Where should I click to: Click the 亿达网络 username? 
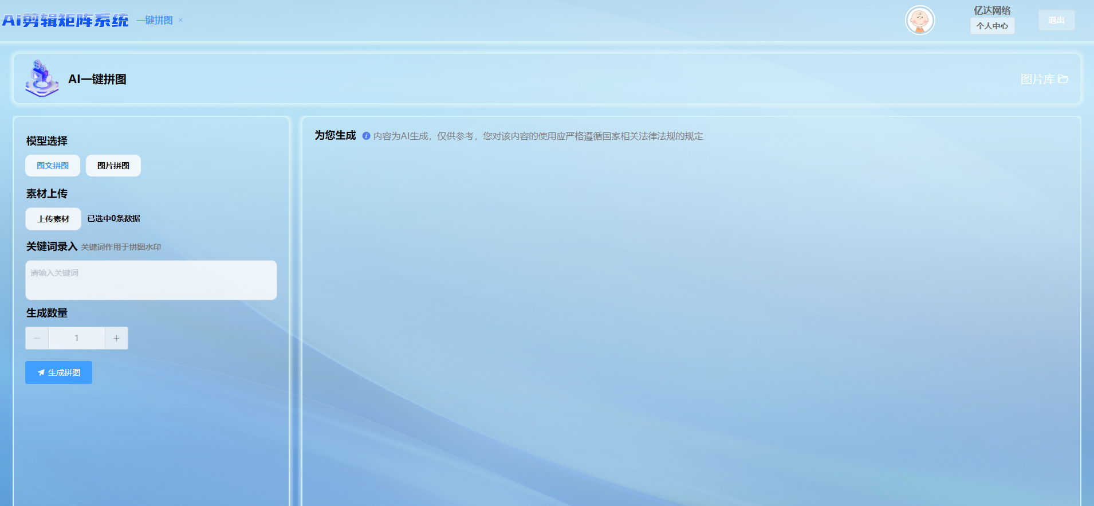click(992, 10)
